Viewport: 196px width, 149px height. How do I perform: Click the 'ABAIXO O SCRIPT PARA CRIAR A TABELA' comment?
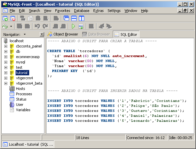102,41
